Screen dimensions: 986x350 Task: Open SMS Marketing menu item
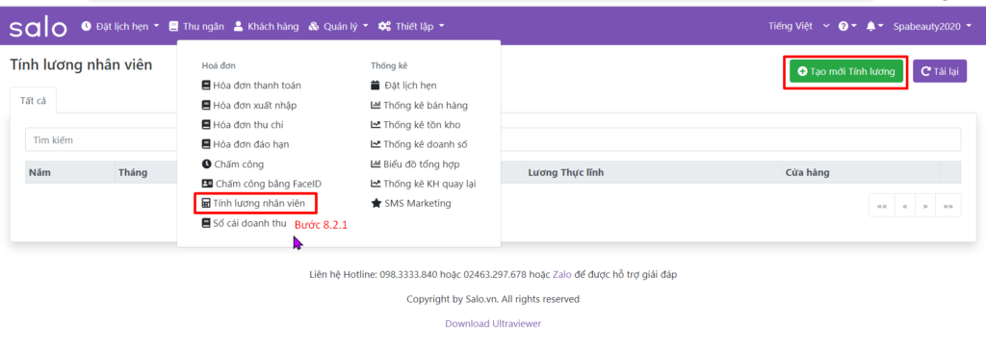410,204
